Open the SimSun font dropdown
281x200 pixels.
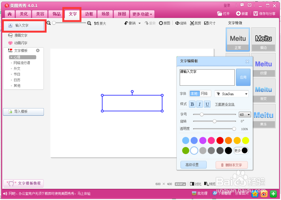pos(232,94)
